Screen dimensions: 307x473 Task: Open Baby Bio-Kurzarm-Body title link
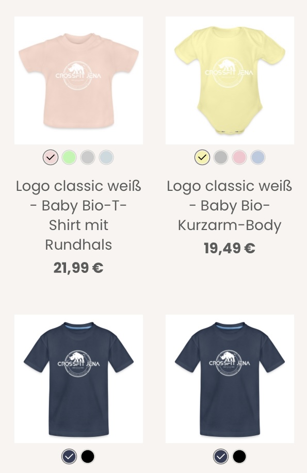pyautogui.click(x=230, y=206)
